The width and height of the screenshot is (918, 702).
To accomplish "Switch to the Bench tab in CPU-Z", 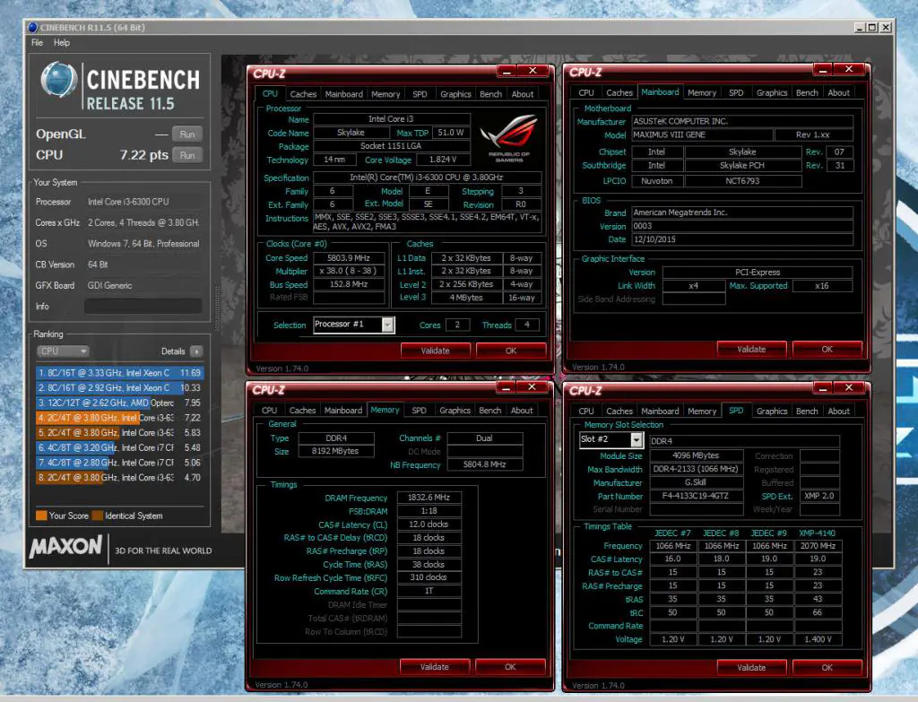I will click(490, 93).
